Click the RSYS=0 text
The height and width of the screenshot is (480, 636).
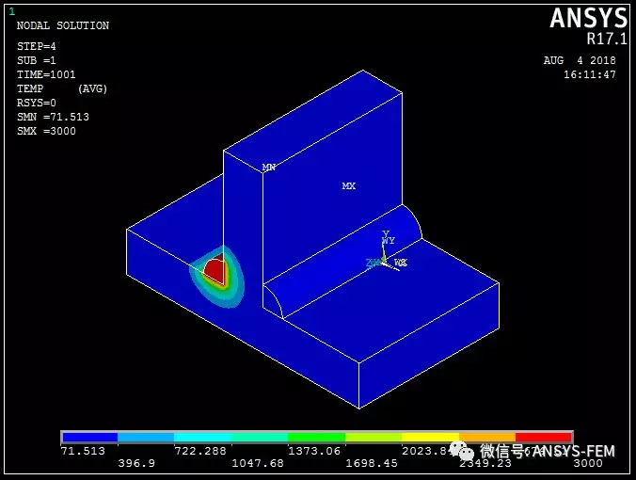tap(37, 103)
